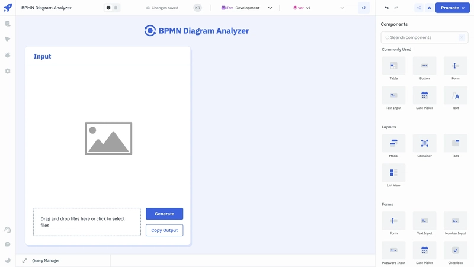Select the Table component
This screenshot has height=267, width=474.
pos(393,68)
